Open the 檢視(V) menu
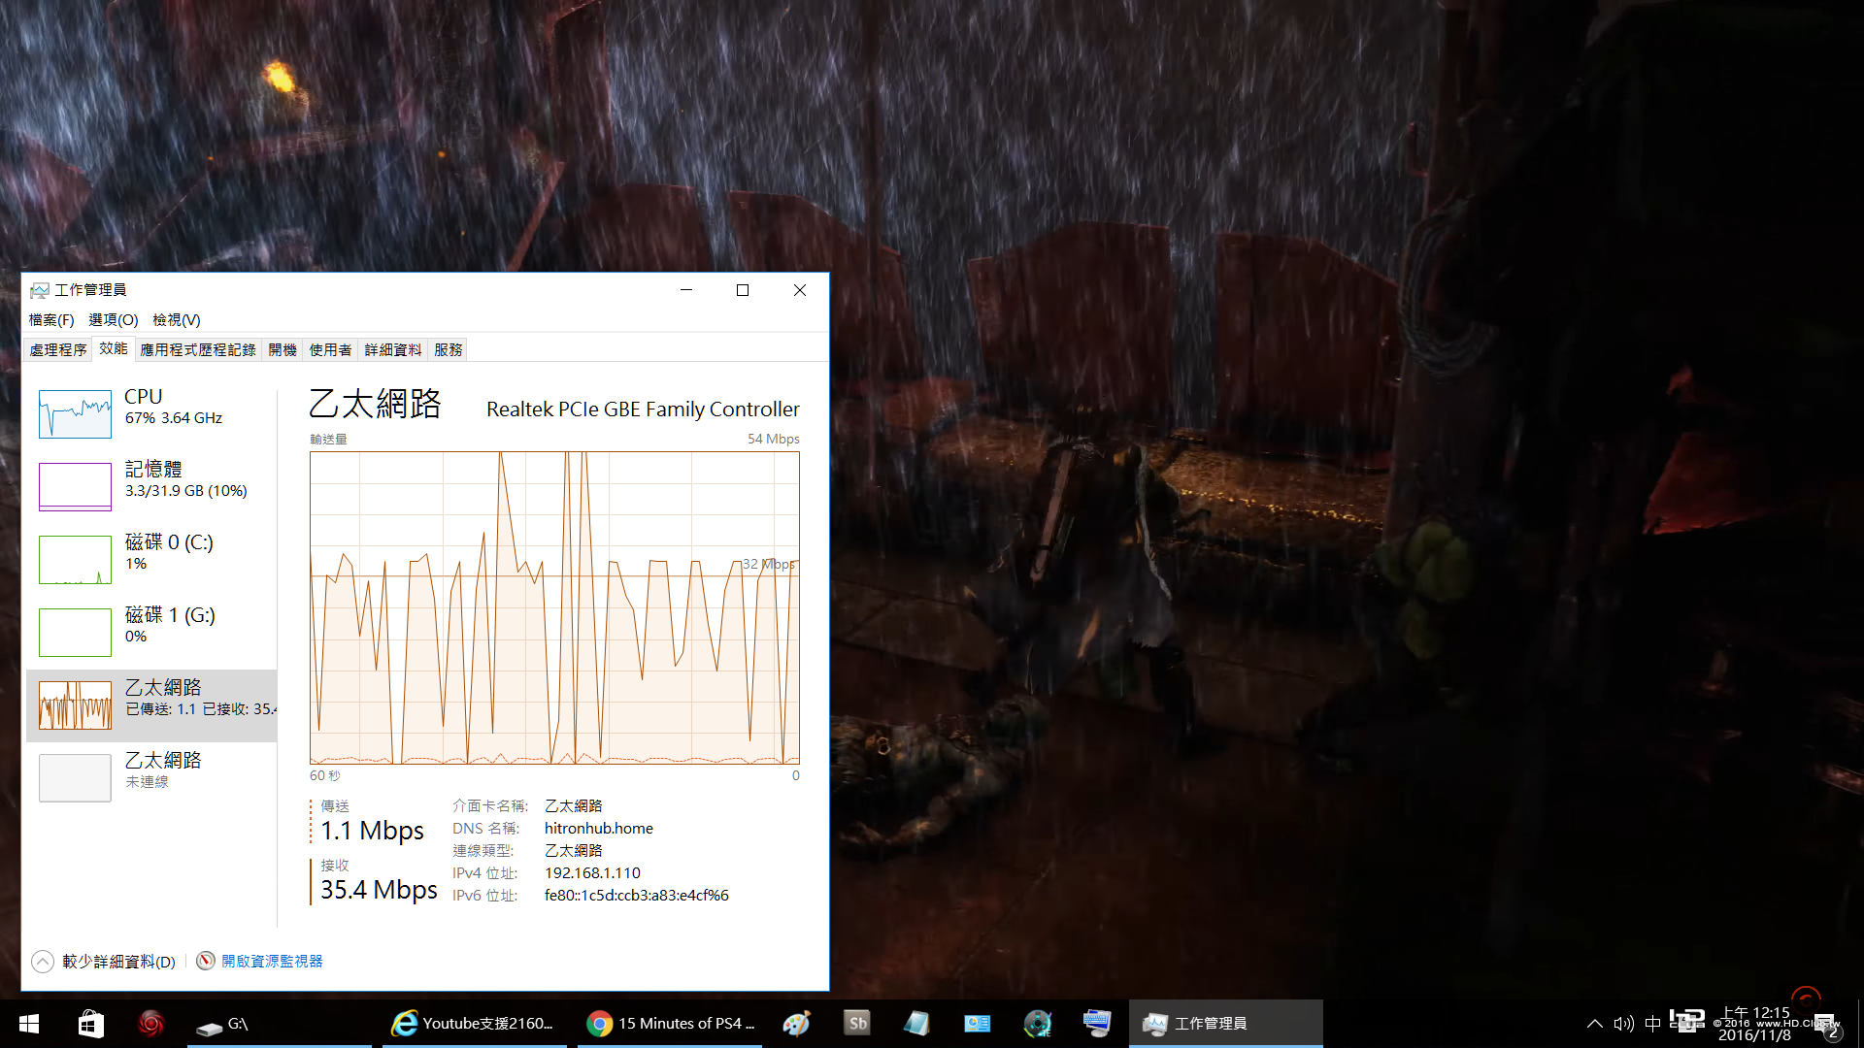The height and width of the screenshot is (1048, 1864). 177,320
